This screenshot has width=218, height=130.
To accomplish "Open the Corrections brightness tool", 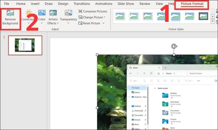I will click(29, 15).
